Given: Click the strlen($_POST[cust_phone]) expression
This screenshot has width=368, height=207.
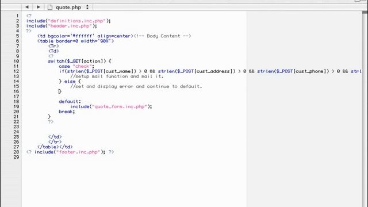Looking at the screenshot, I should pos(293,71).
